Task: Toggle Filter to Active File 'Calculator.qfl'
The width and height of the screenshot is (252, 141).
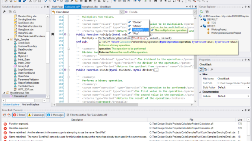Action: click(87, 115)
